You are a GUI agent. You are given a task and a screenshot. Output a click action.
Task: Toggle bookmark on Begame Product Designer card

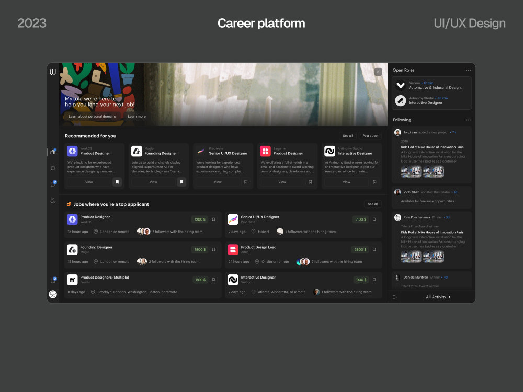(x=310, y=182)
